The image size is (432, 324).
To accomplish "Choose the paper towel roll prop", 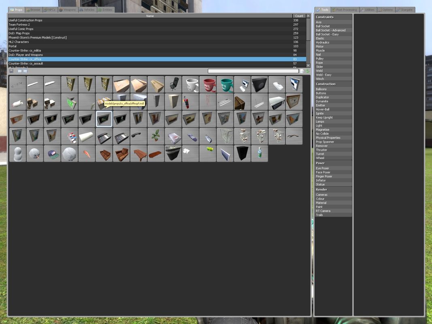I will point(87,136).
